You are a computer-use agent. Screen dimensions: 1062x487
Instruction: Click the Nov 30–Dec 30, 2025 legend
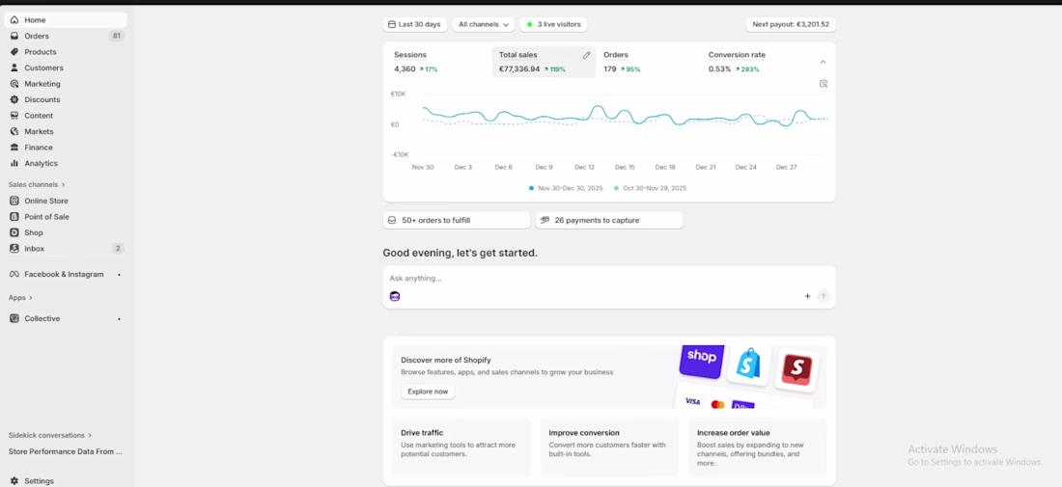[566, 188]
